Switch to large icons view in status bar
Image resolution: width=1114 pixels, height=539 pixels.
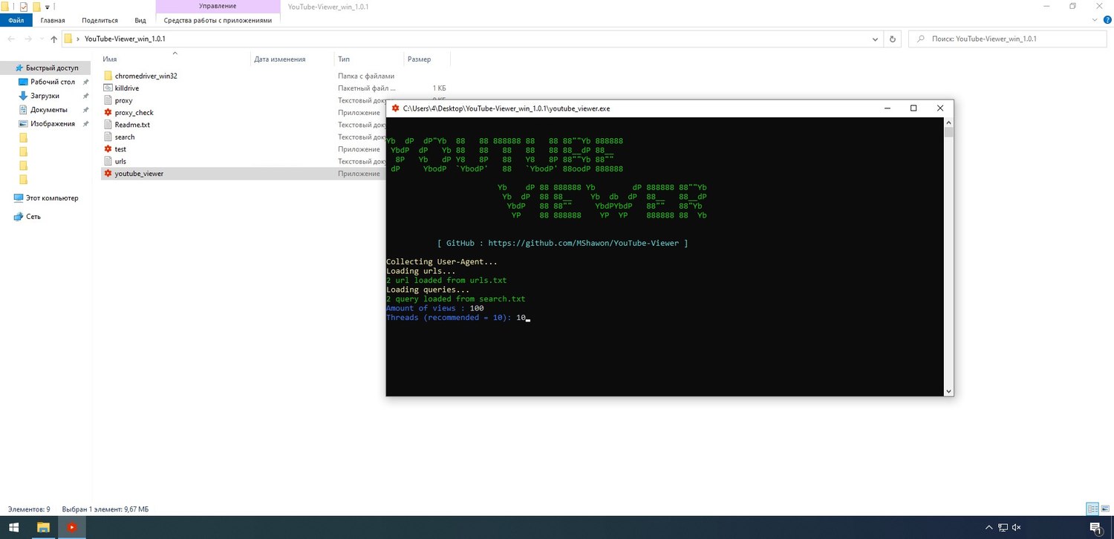1105,509
